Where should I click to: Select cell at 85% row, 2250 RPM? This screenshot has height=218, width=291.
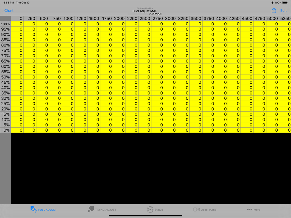click(132, 40)
